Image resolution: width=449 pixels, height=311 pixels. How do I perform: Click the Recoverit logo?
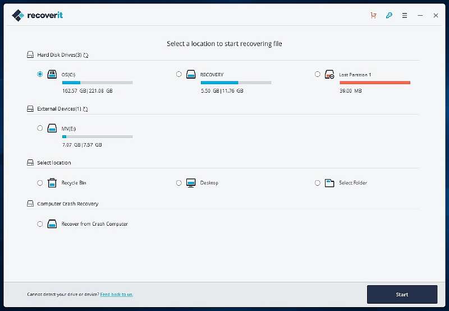[x=38, y=16]
